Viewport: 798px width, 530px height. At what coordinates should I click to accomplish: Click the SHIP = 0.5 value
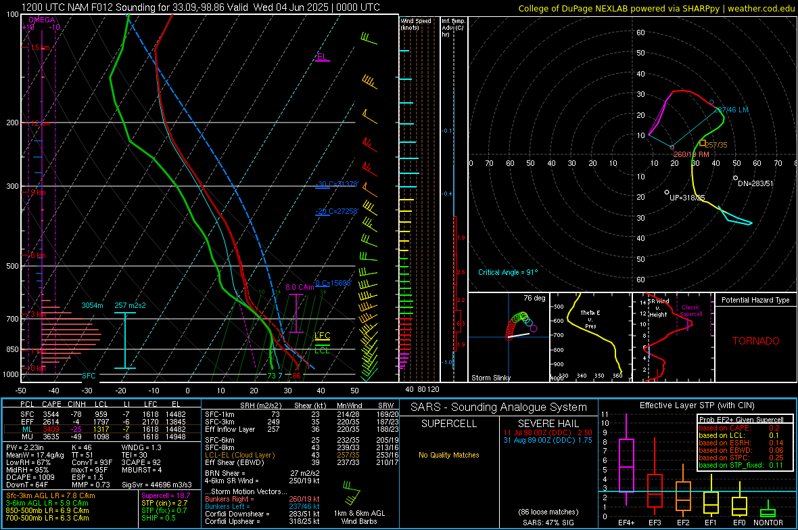(x=158, y=518)
